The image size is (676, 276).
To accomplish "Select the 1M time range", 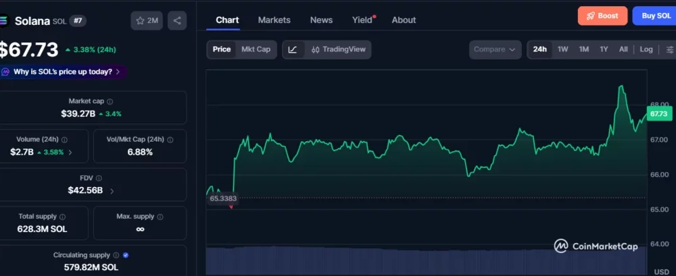I will click(x=584, y=49).
